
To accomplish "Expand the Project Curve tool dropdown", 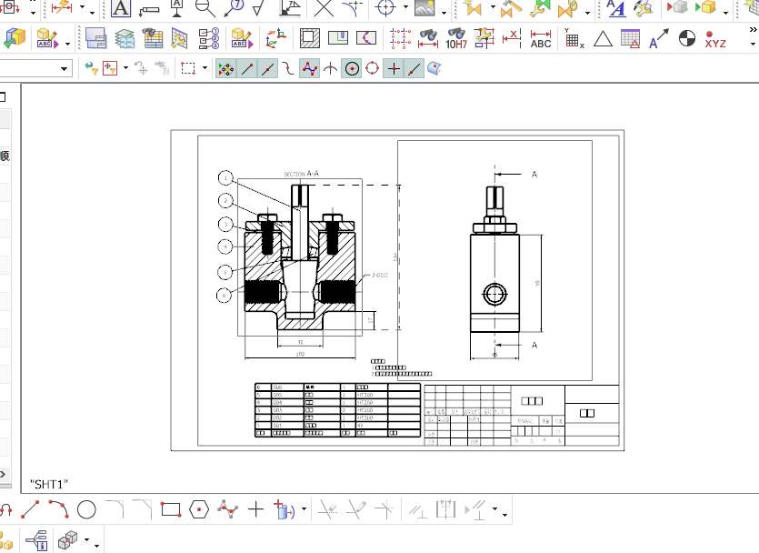I will point(304,509).
